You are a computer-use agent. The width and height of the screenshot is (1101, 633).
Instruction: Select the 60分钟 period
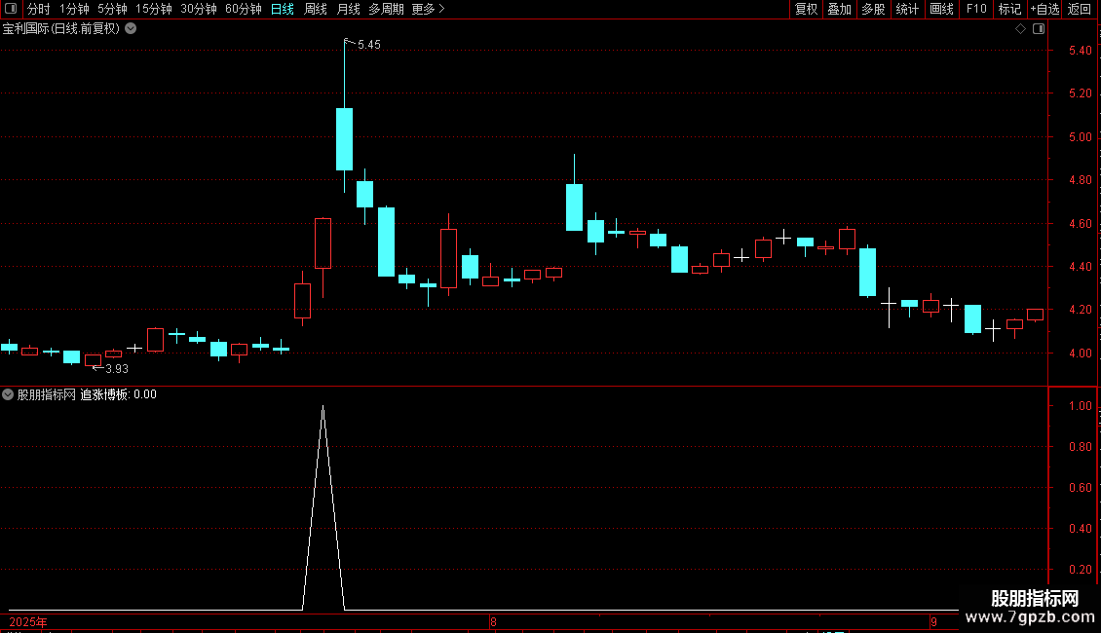click(243, 9)
